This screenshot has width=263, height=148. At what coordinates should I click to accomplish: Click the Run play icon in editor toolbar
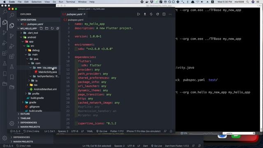tap(138, 14)
